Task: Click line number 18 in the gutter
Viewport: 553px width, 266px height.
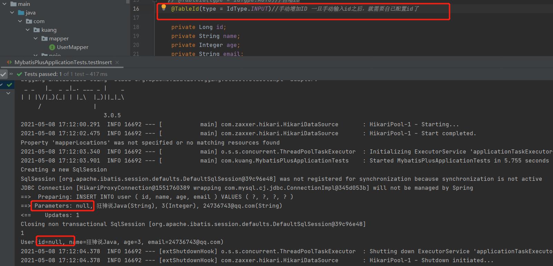Action: tap(136, 27)
